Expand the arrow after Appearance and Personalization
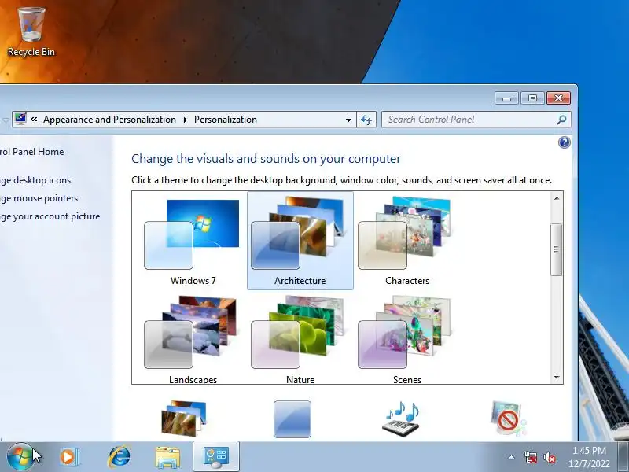 tap(186, 120)
